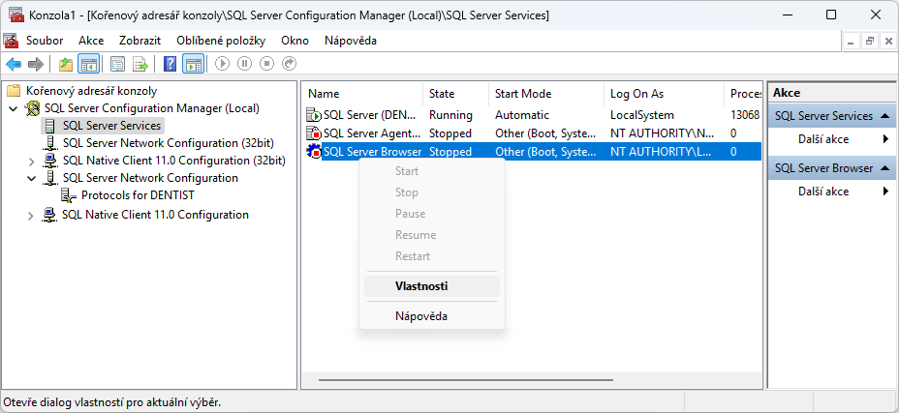
Task: Sort list by Start Mode column header
Action: click(546, 94)
